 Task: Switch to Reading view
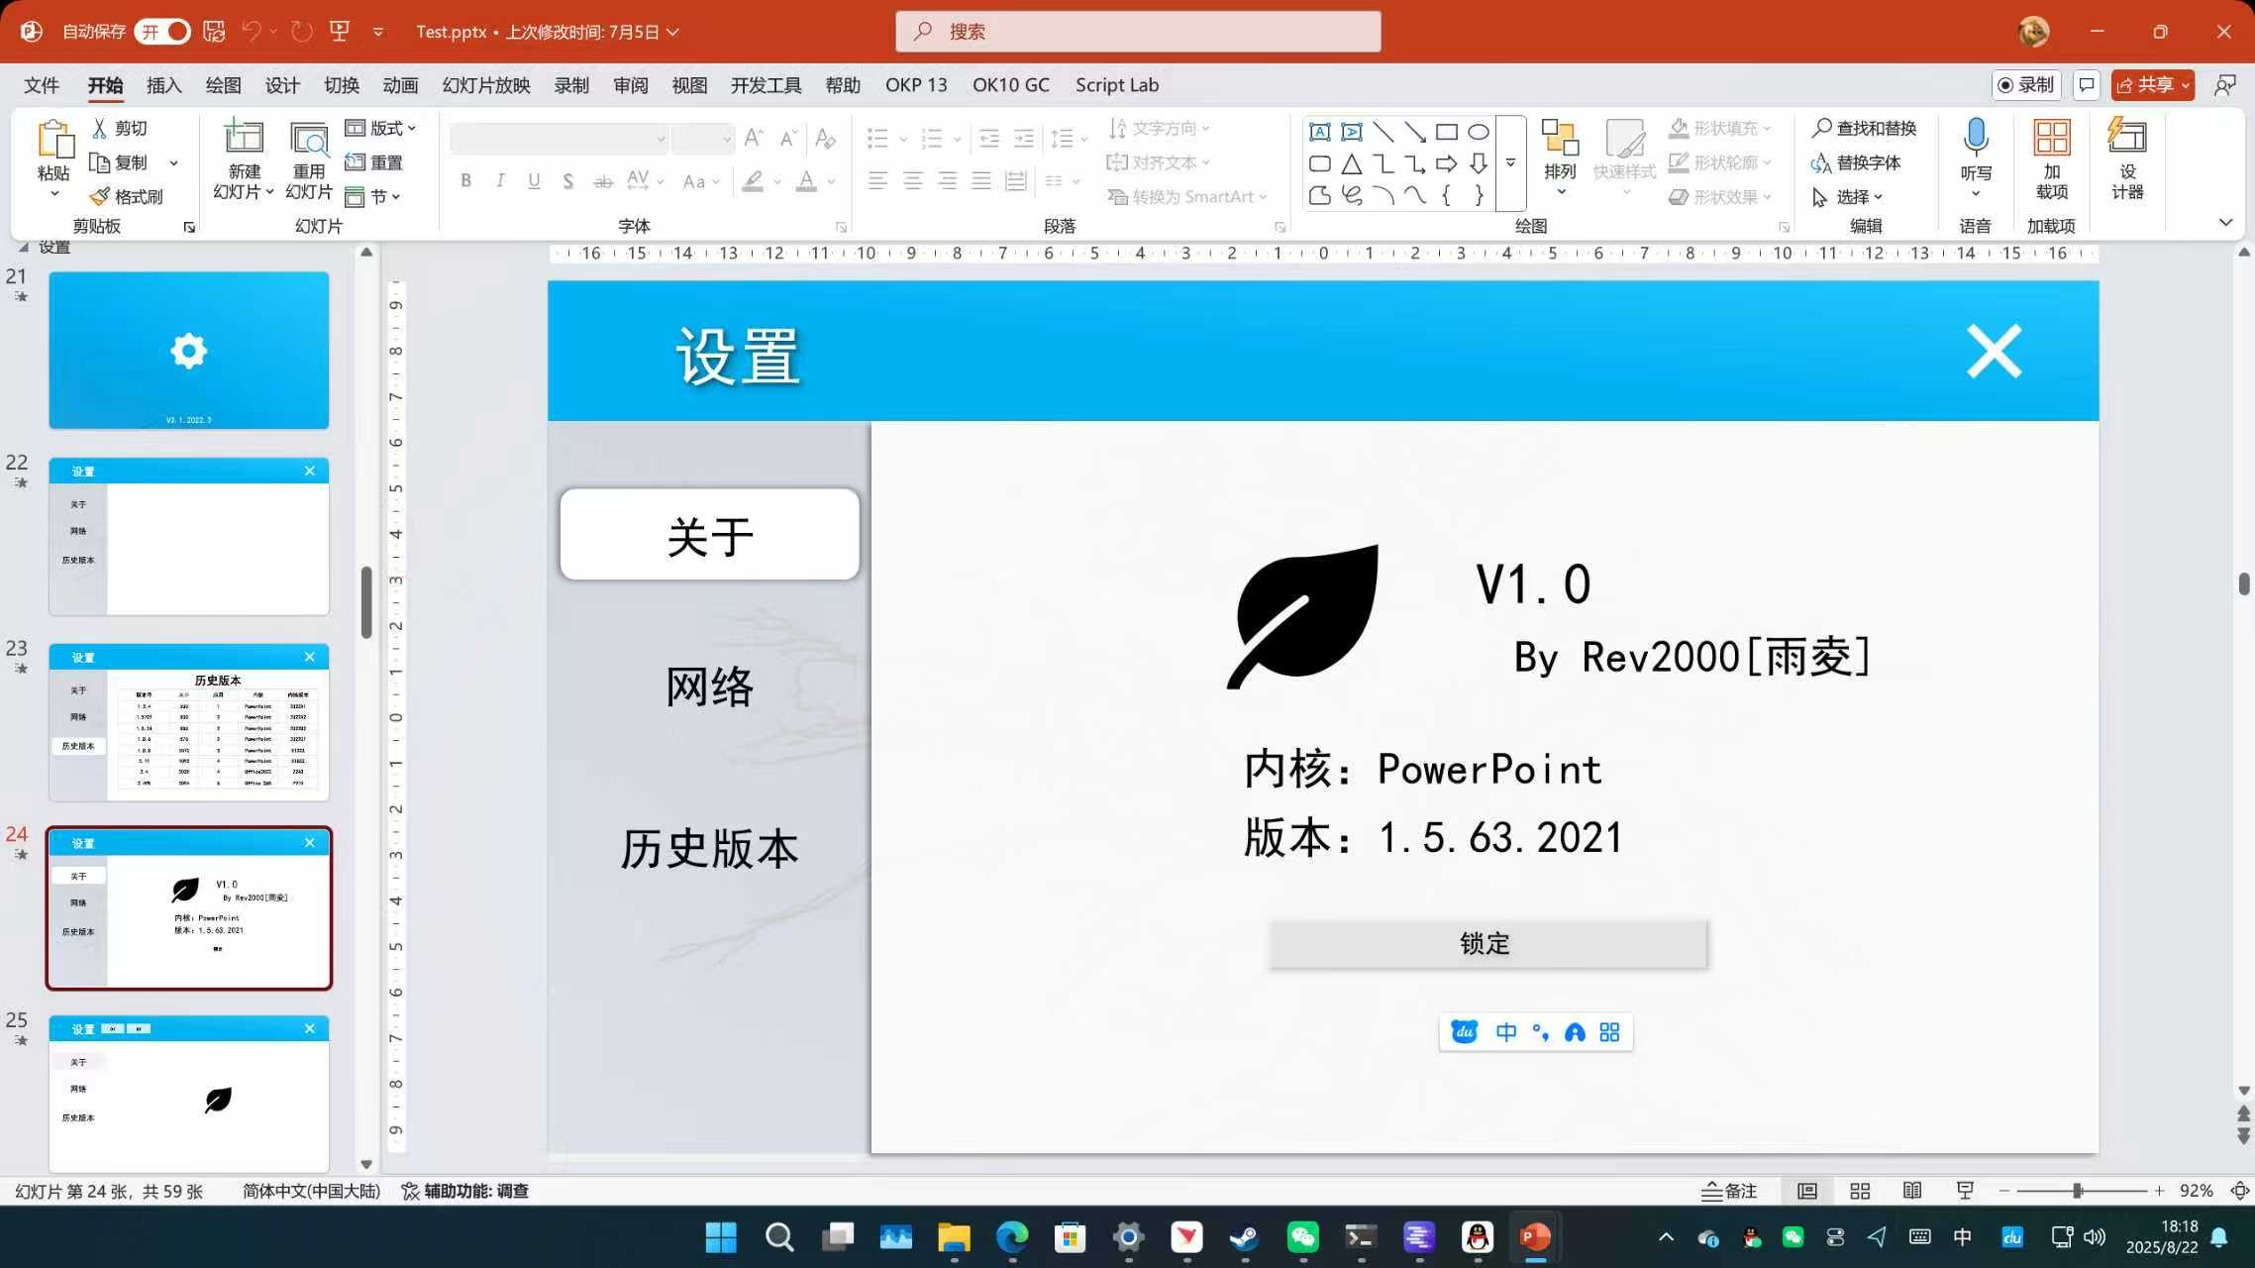pos(1912,1191)
